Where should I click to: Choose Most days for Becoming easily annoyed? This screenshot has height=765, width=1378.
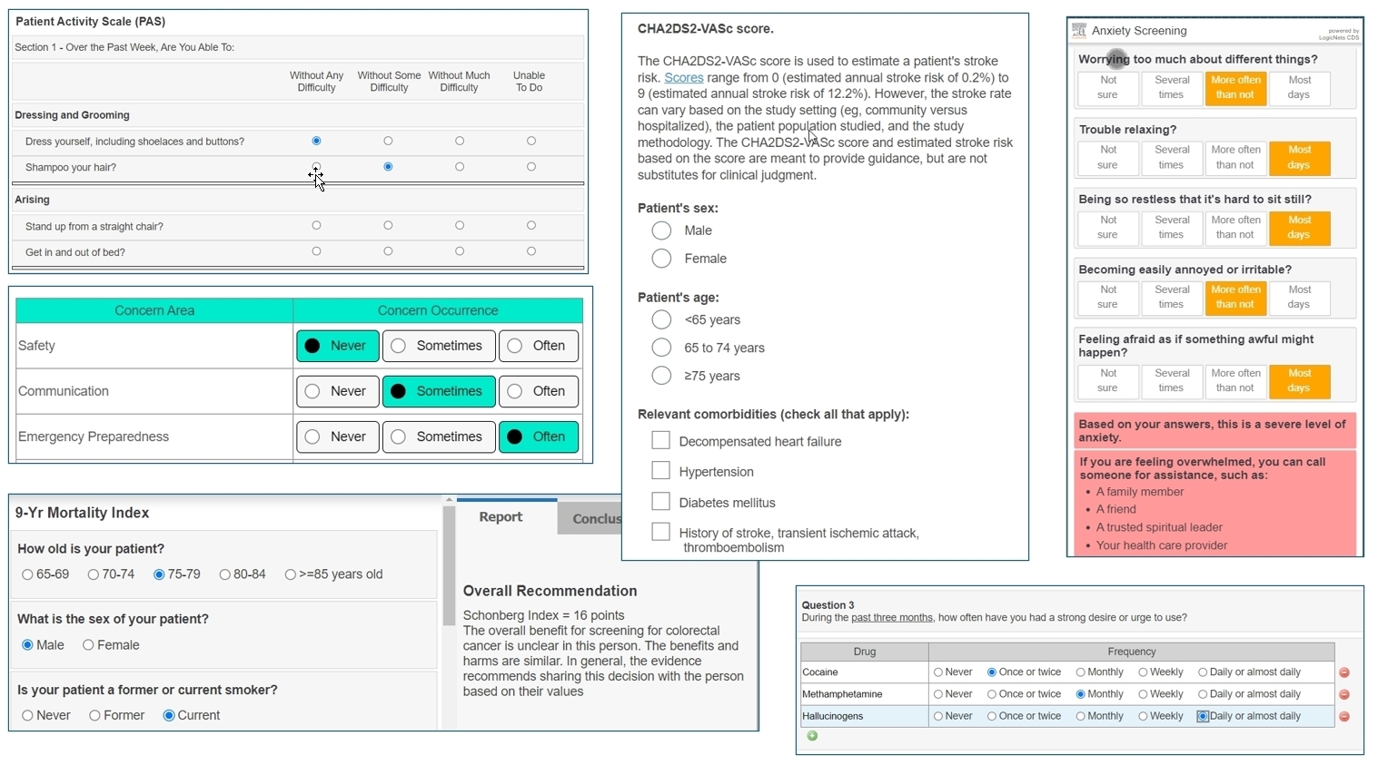tap(1299, 297)
